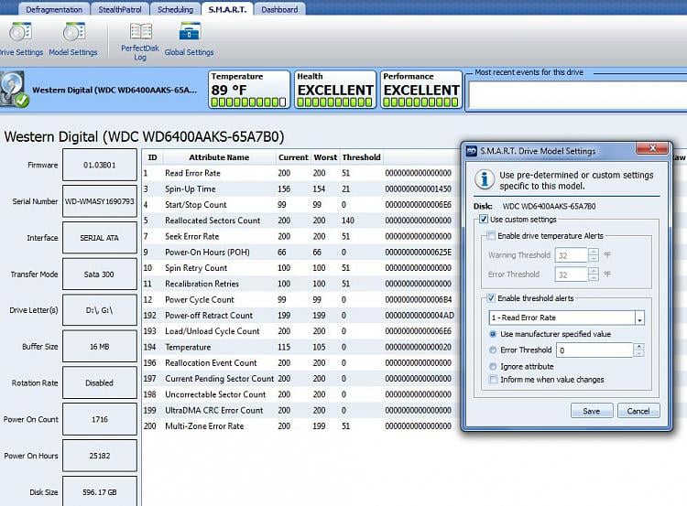Select the Seek Error Rate row
Screen dimensions: 687x506
pos(300,236)
